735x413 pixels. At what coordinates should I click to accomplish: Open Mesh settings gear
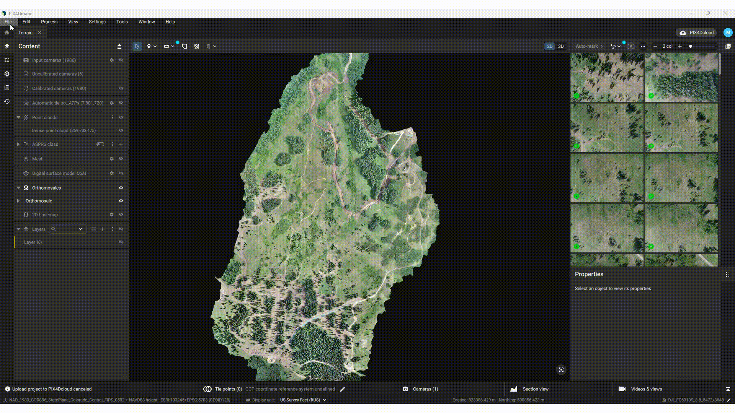112,159
